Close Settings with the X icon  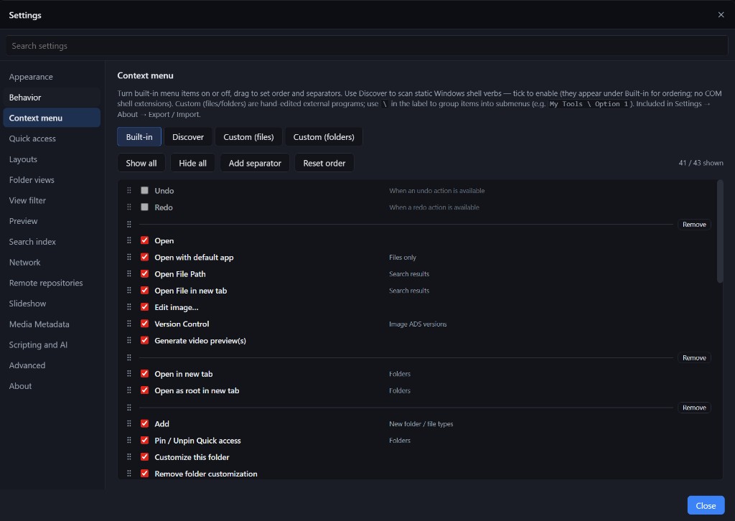click(x=721, y=15)
